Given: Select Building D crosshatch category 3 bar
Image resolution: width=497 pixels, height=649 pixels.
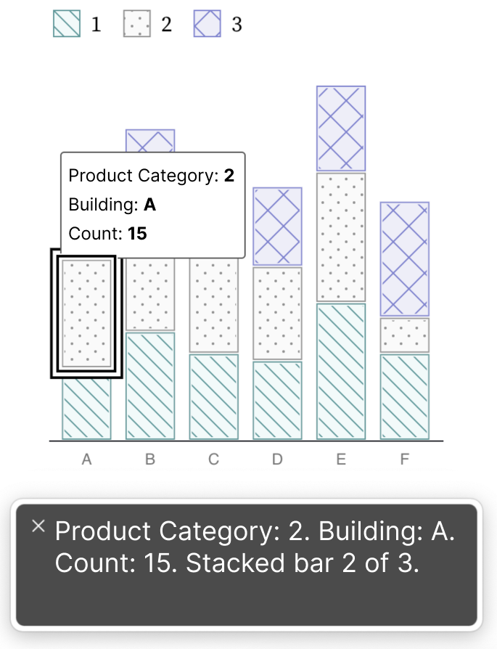Looking at the screenshot, I should [x=278, y=226].
